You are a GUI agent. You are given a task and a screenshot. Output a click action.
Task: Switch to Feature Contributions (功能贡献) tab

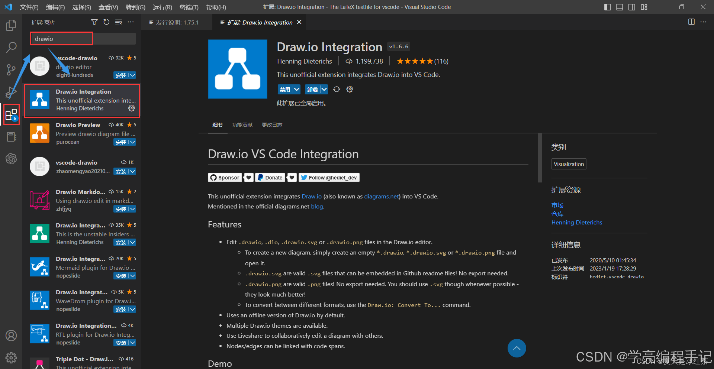(x=242, y=125)
